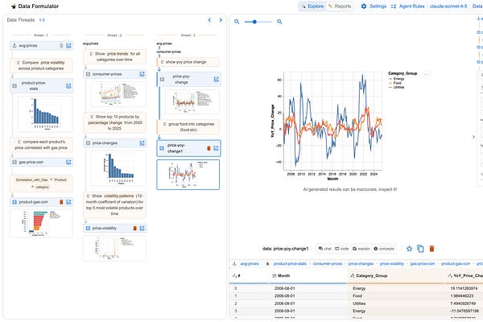Open Settings gear in top bar
Image resolution: width=483 pixels, height=322 pixels.
[374, 6]
